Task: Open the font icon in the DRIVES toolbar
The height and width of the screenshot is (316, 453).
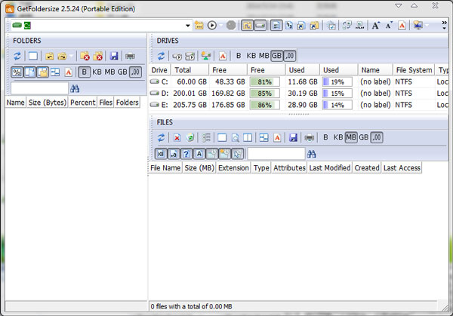Action: [223, 56]
